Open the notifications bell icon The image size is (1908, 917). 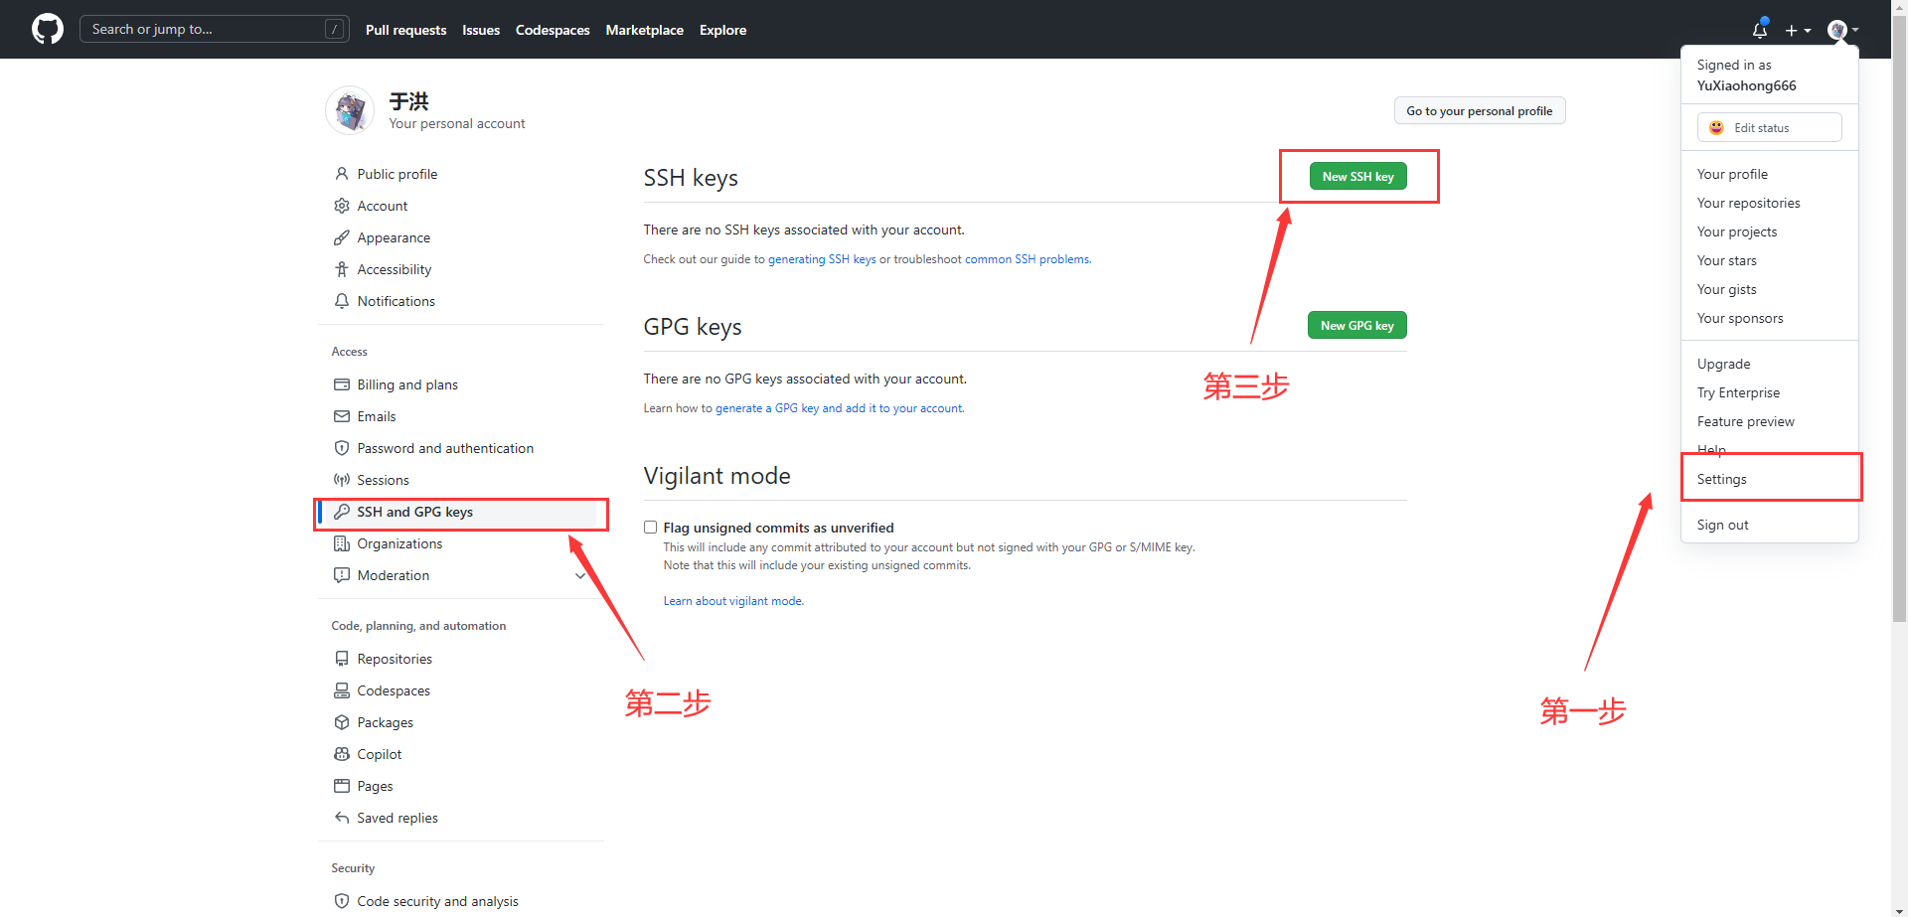[1760, 30]
